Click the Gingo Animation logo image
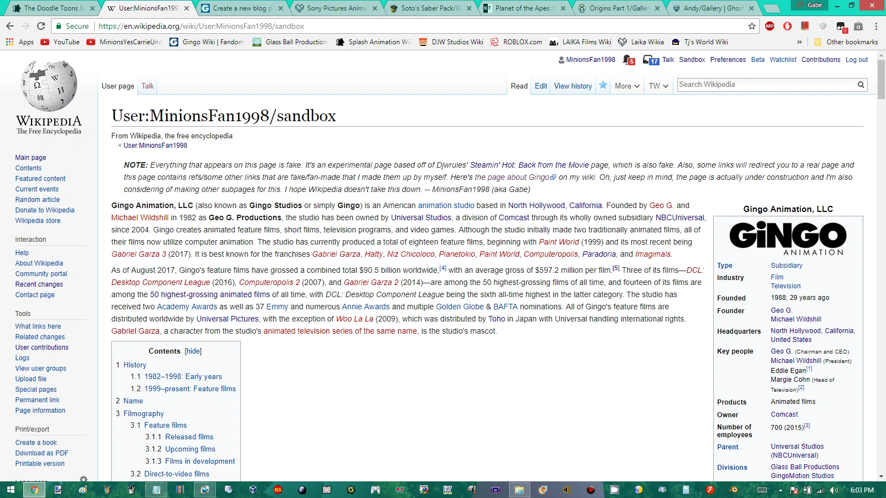This screenshot has height=498, width=886. pyautogui.click(x=788, y=239)
